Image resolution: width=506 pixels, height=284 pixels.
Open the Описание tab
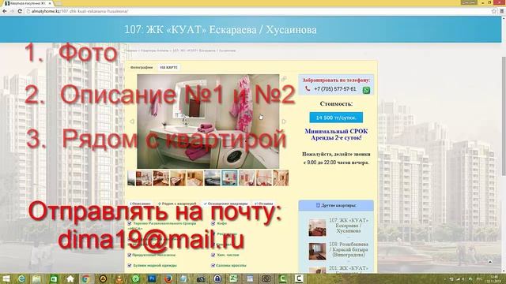141,204
